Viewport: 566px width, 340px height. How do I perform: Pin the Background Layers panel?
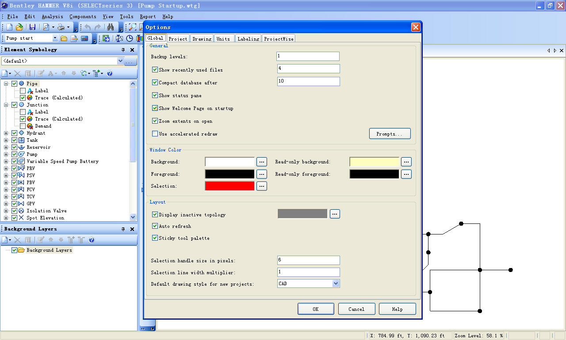(123, 229)
